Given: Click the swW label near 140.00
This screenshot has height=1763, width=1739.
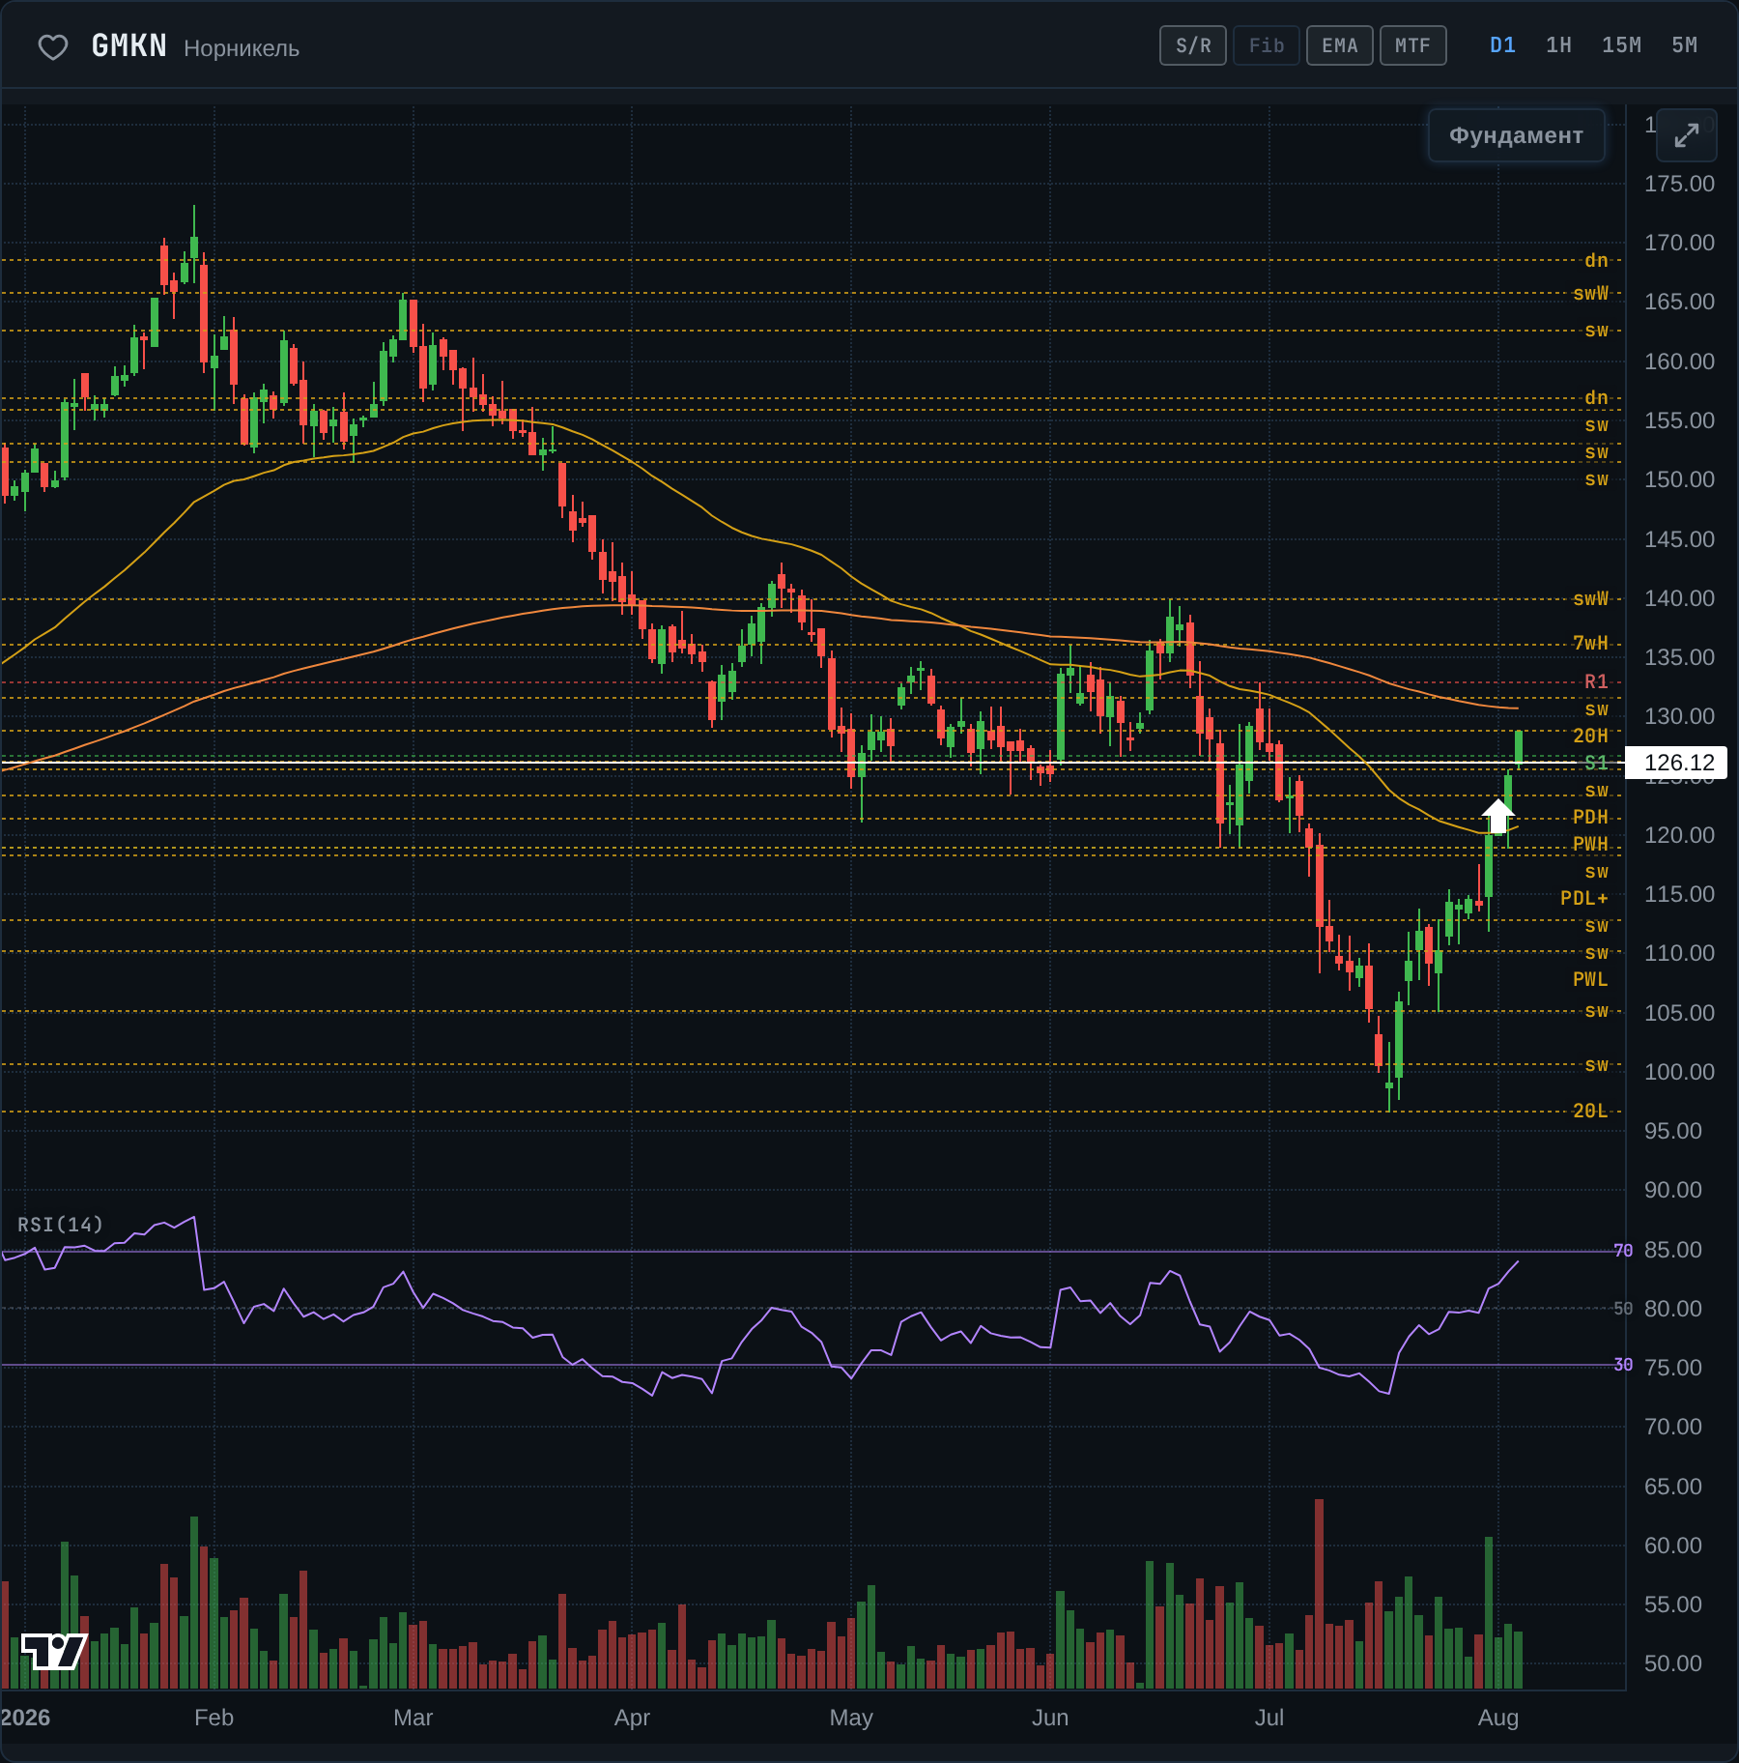Looking at the screenshot, I should tap(1590, 599).
